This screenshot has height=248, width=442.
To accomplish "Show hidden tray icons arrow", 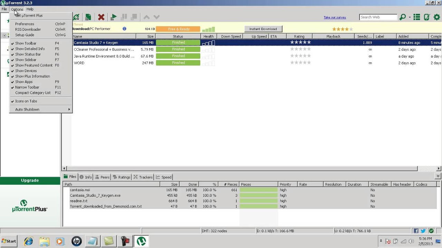I will (381, 241).
